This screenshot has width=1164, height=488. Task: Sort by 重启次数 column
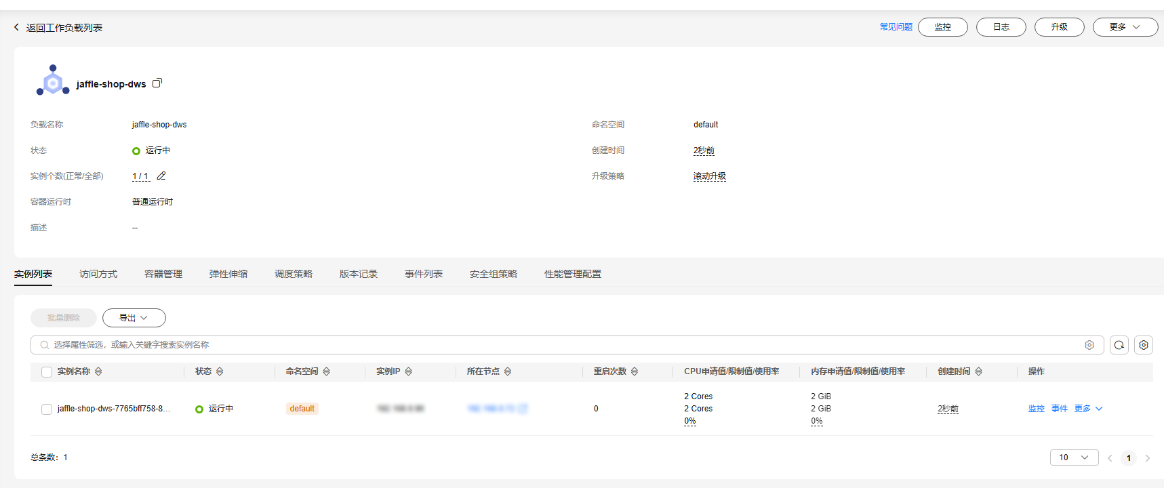pos(635,371)
